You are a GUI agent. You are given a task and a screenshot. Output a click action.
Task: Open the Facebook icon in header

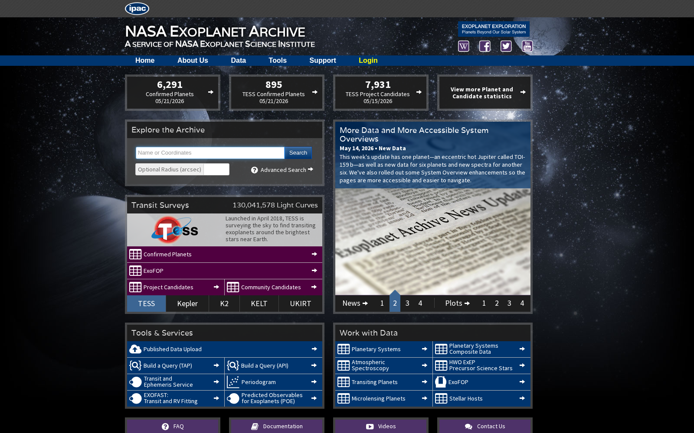(x=485, y=46)
